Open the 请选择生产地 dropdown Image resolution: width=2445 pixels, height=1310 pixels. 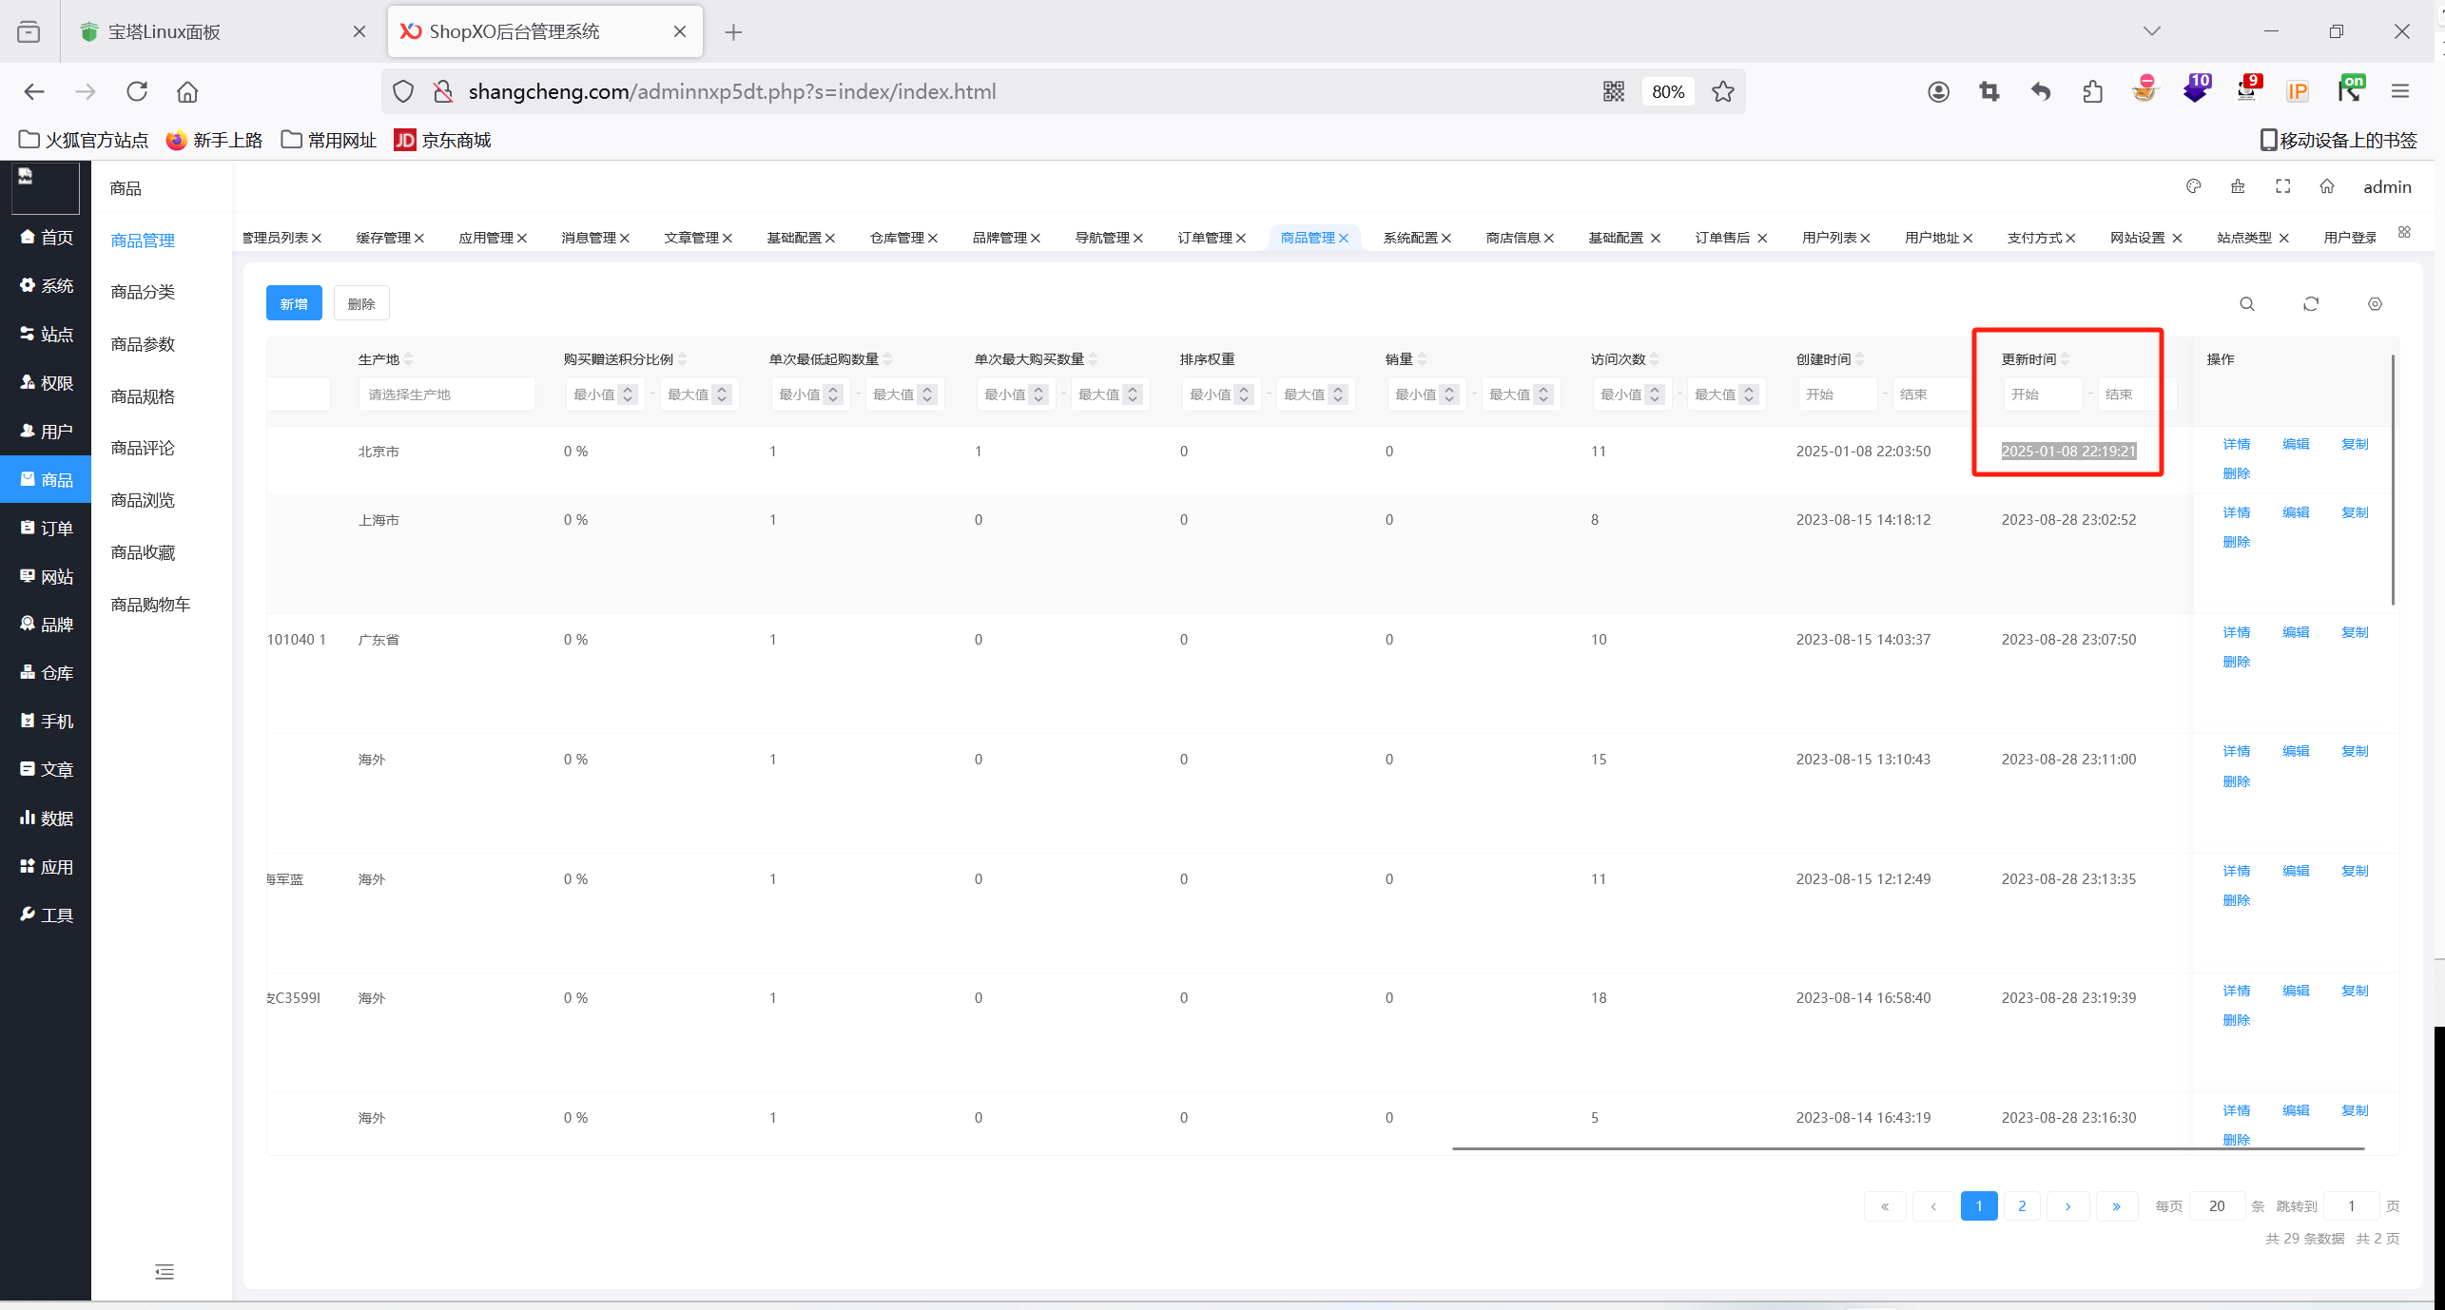[x=446, y=395]
